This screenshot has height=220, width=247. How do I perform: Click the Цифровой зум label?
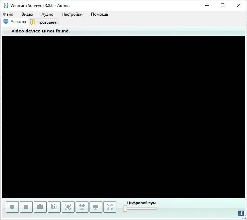pos(141,203)
